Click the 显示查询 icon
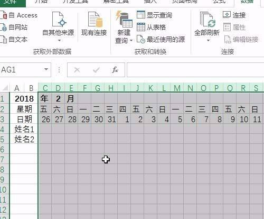This screenshot has width=264, height=219. [141, 15]
